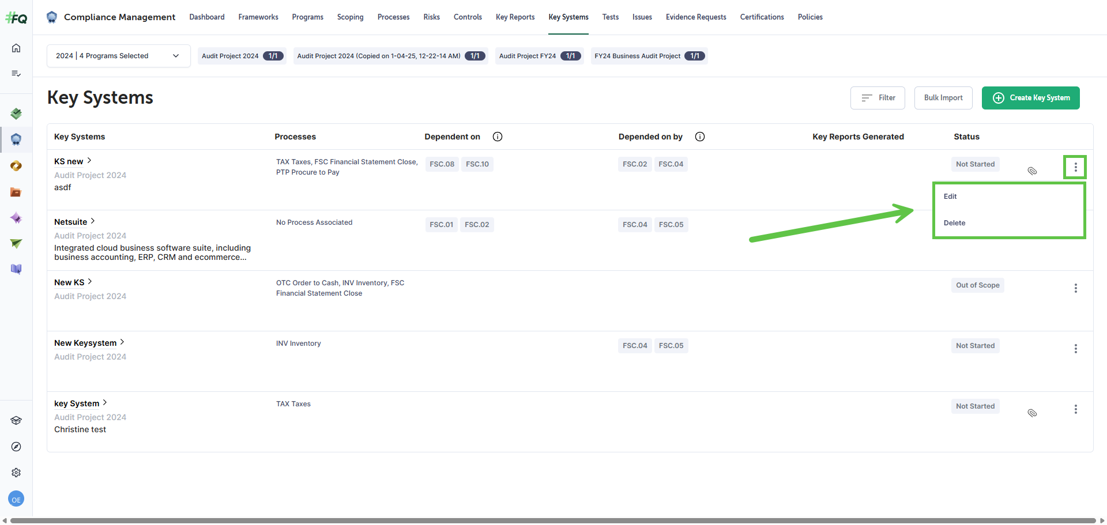Choose Delete in the context menu
This screenshot has height=525, width=1107.
[954, 223]
